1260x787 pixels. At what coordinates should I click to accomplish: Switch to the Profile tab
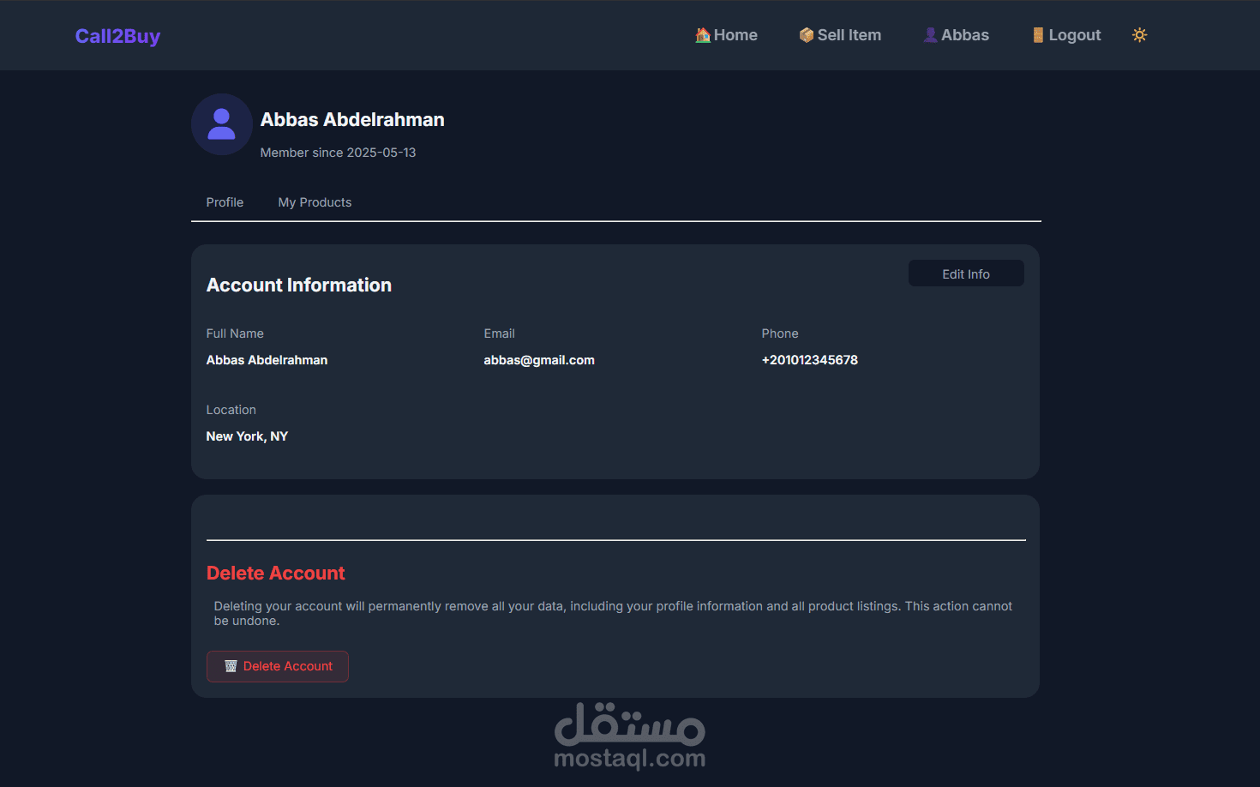point(225,202)
